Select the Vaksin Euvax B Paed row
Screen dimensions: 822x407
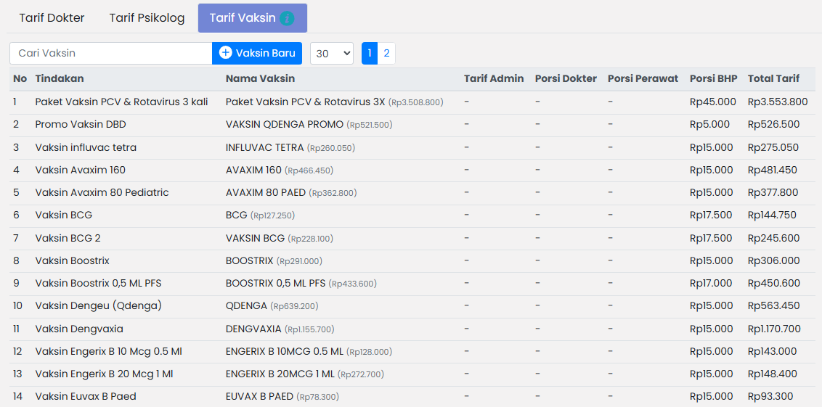(x=86, y=396)
